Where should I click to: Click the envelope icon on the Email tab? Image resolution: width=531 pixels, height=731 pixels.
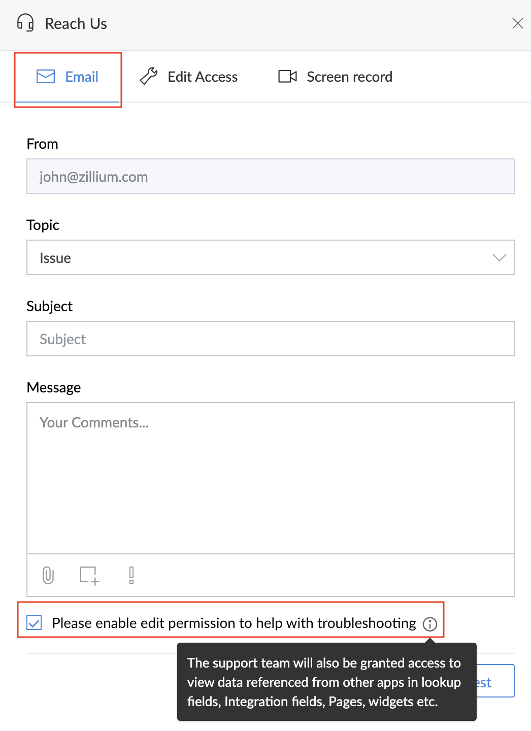click(46, 77)
